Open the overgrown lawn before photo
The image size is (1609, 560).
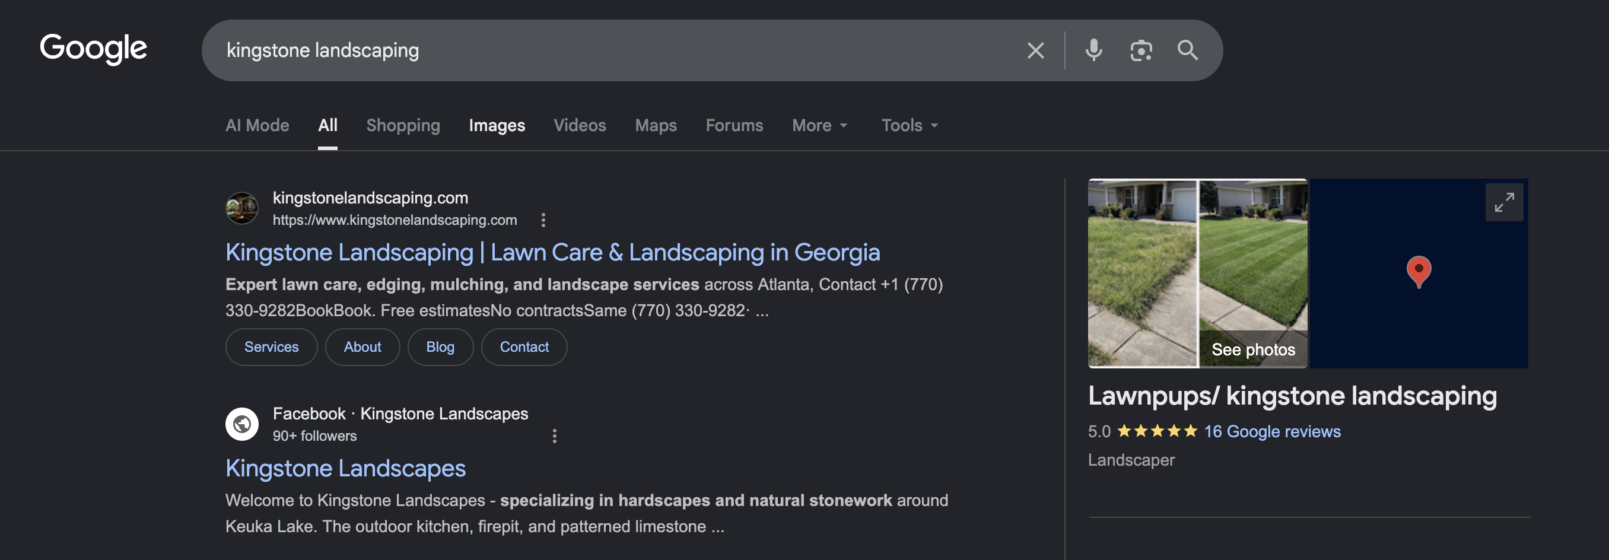point(1143,273)
